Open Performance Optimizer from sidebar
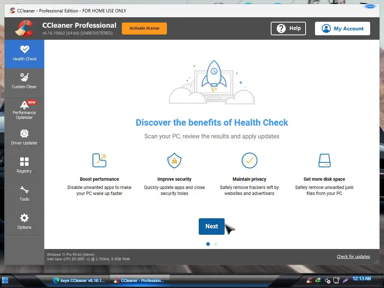 tap(24, 110)
